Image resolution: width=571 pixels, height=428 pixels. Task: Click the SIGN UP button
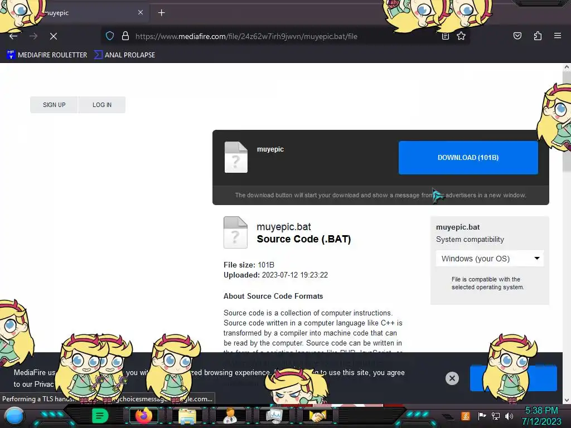54,105
